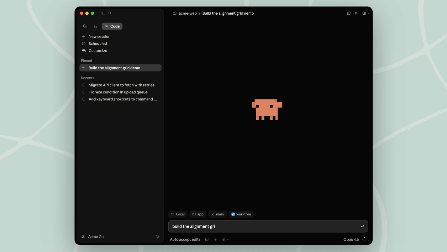This screenshot has width=447, height=252.
Task: Open pinned session Build the alignment grid demo
Action: [120, 68]
